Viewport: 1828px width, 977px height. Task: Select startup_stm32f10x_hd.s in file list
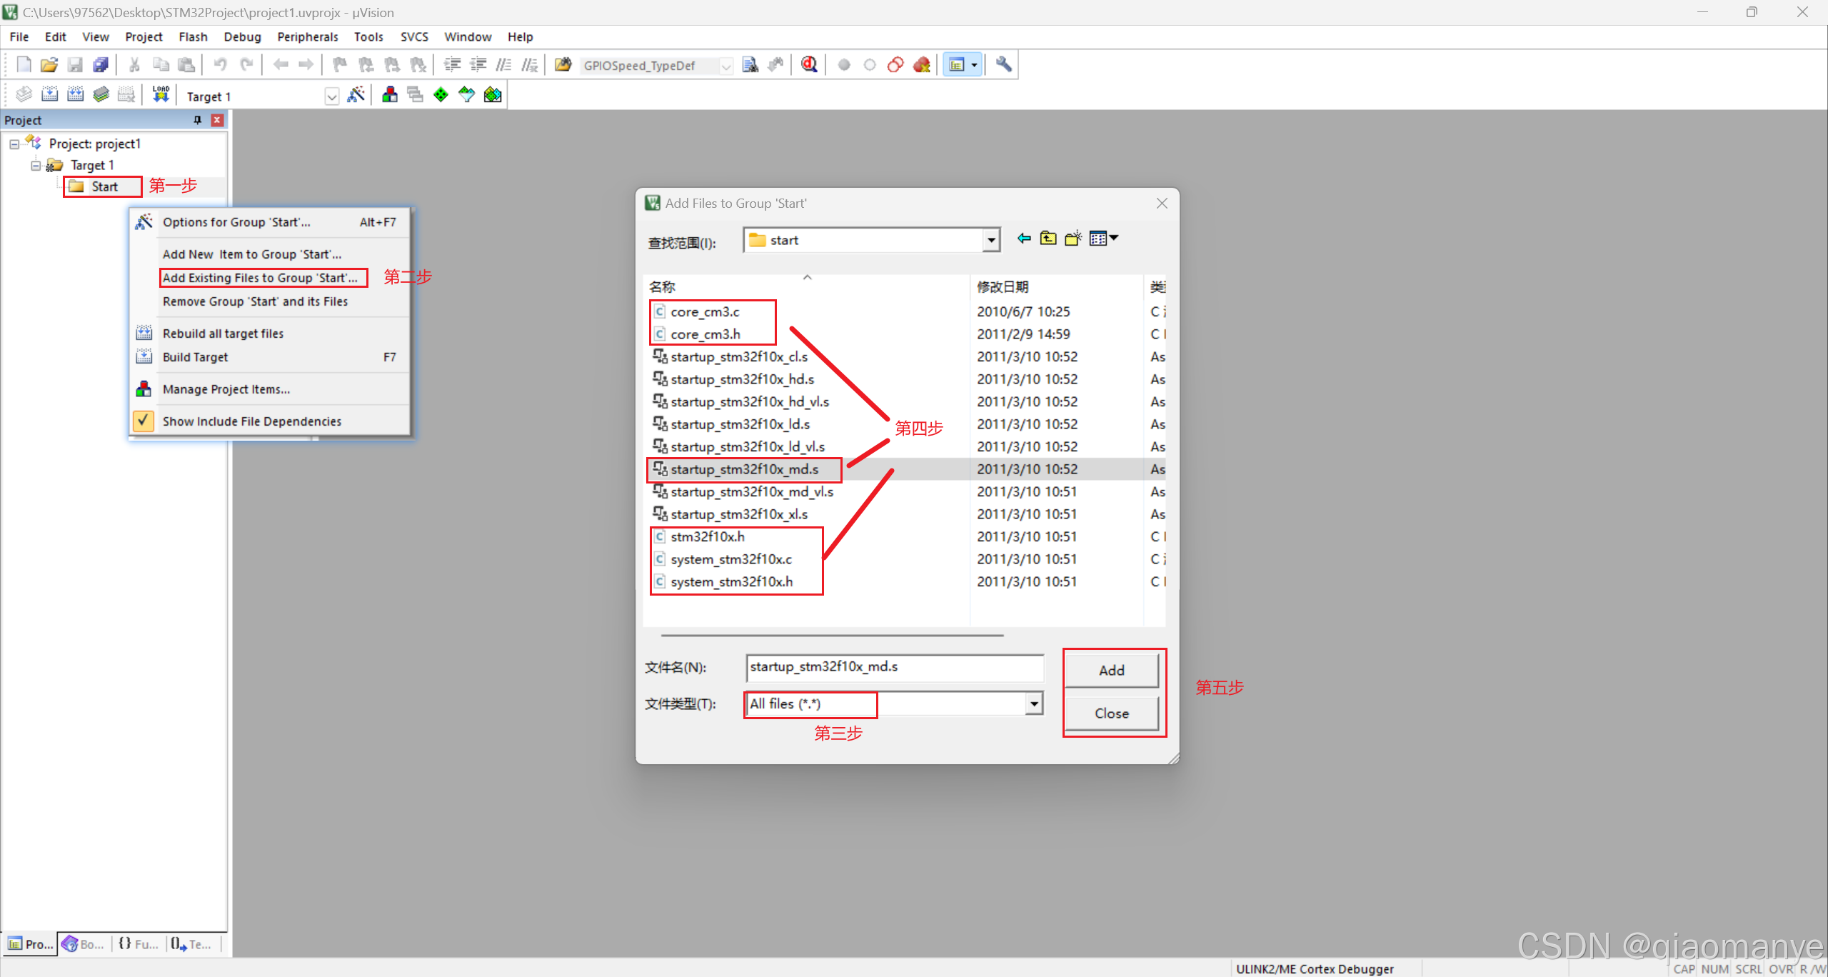click(x=742, y=379)
